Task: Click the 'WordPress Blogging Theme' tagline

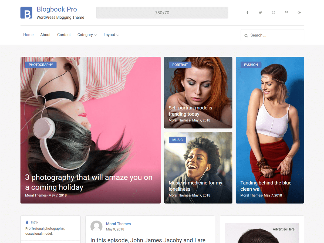Action: (60, 18)
